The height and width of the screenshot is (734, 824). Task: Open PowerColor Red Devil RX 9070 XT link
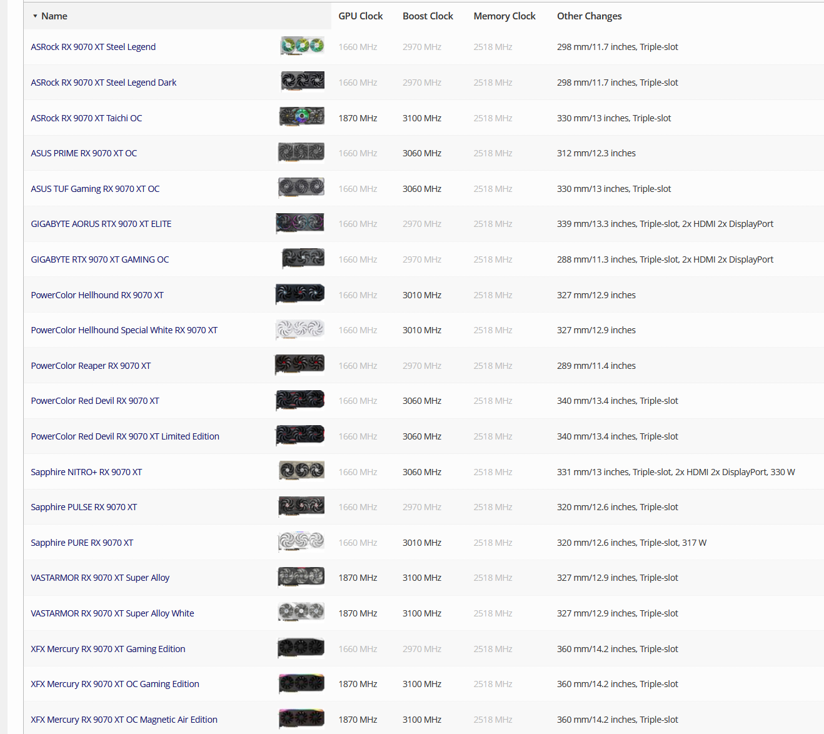[95, 401]
